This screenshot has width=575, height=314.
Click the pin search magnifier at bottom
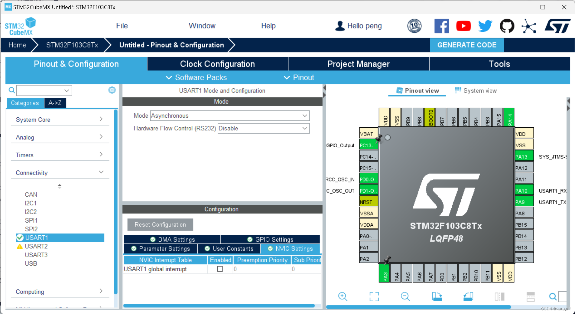pyautogui.click(x=553, y=297)
